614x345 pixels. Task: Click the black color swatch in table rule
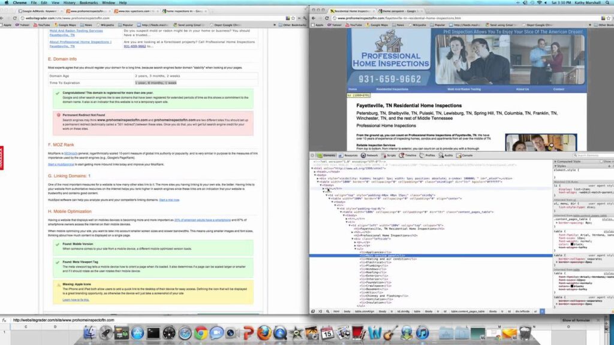coord(572,244)
